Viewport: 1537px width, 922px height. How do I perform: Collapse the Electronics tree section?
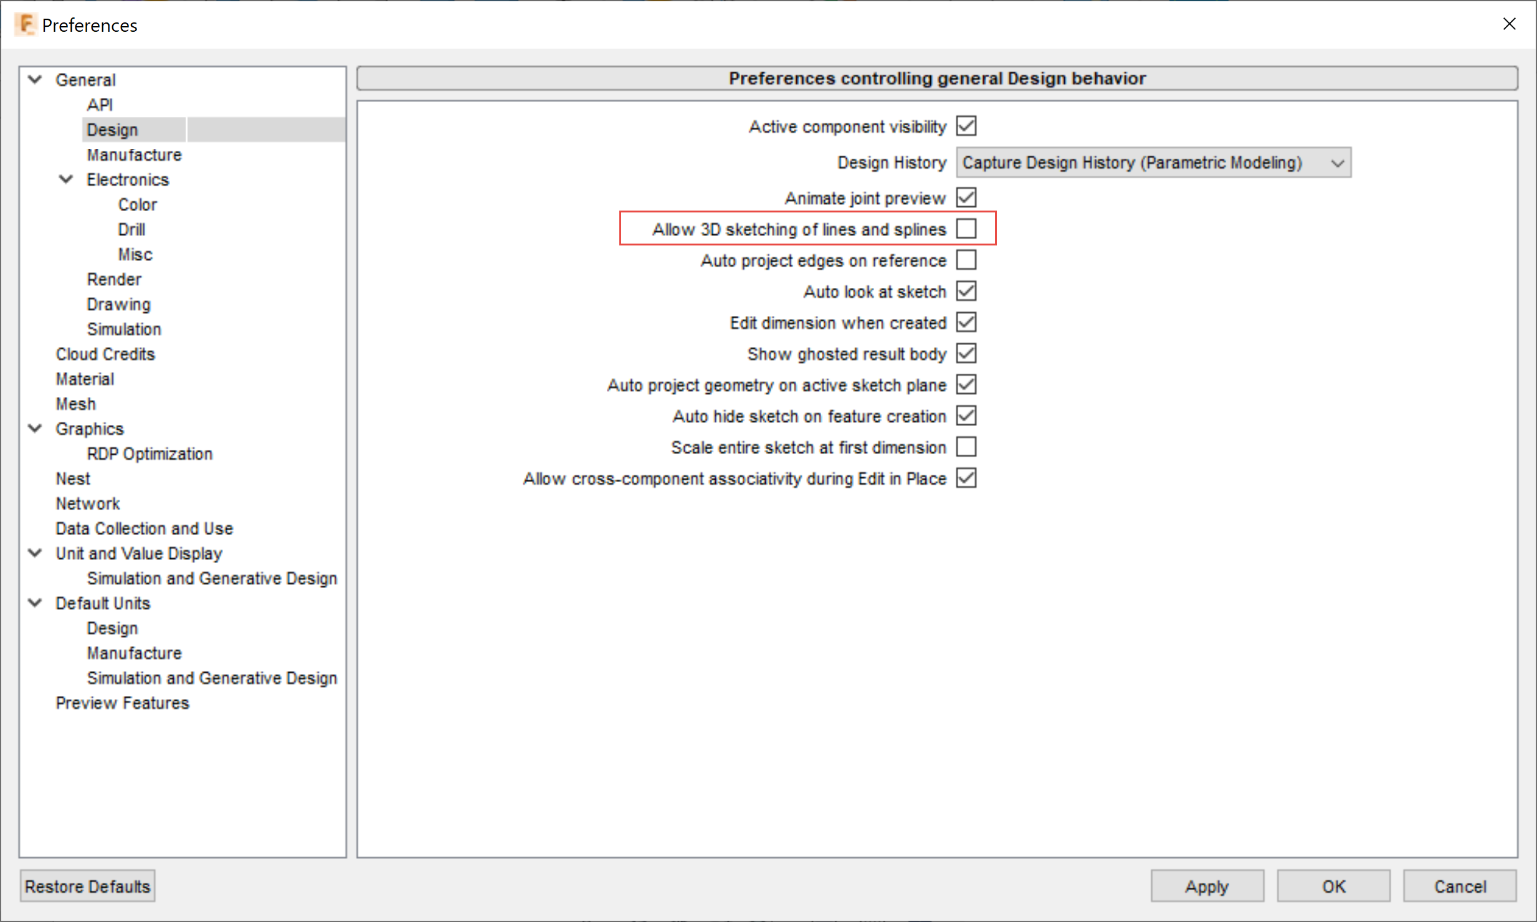tap(66, 179)
